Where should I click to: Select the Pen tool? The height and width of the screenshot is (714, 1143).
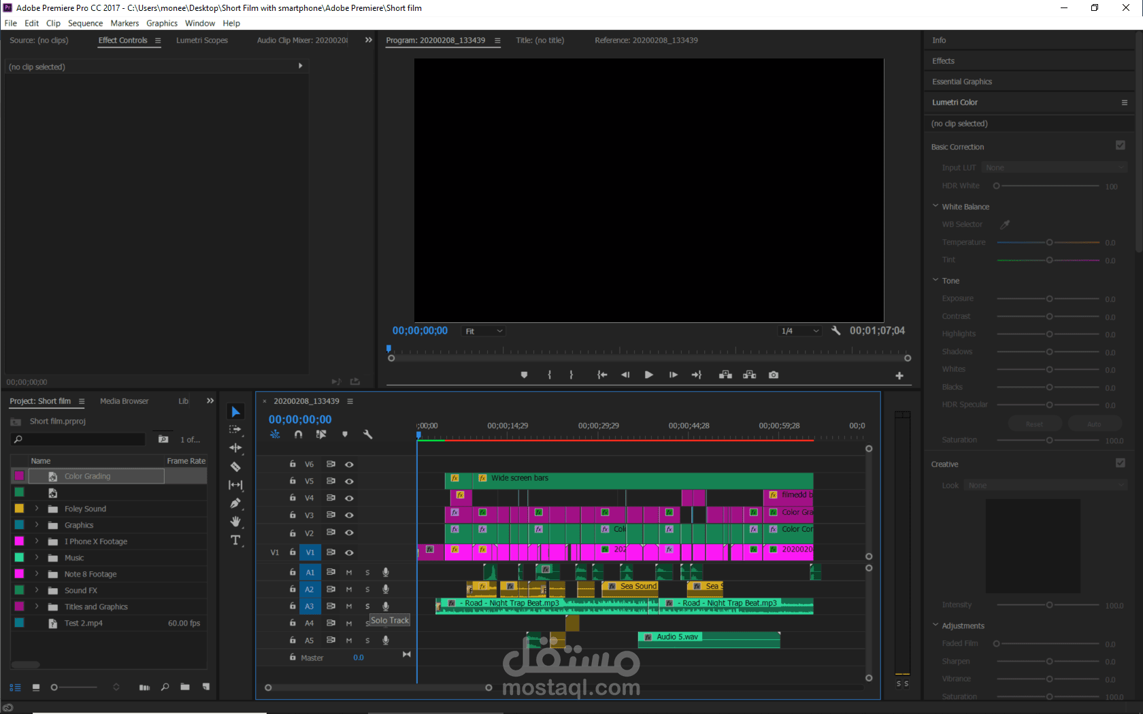[235, 503]
